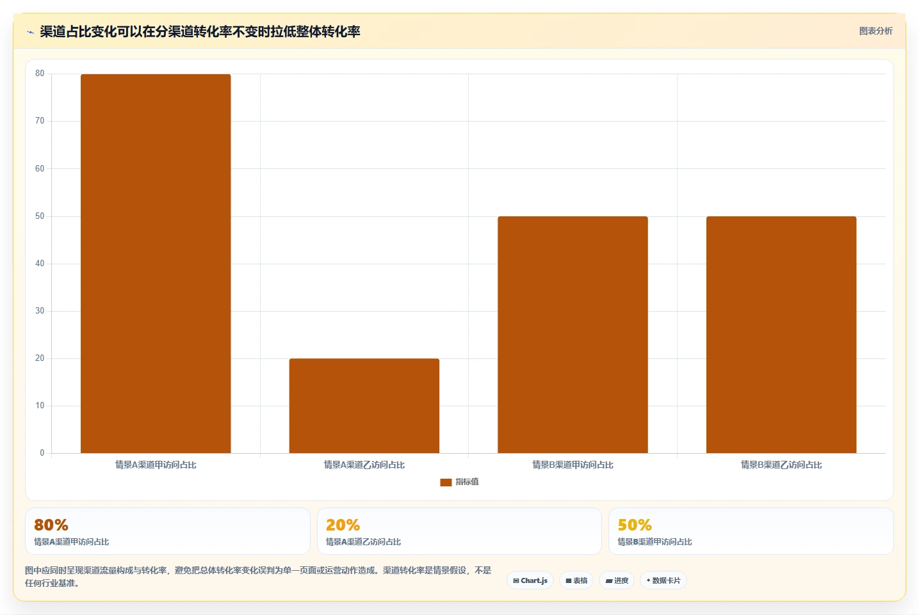
Task: Click x-axis label 情景B渠道乙访问占比
Action: pyautogui.click(x=781, y=465)
